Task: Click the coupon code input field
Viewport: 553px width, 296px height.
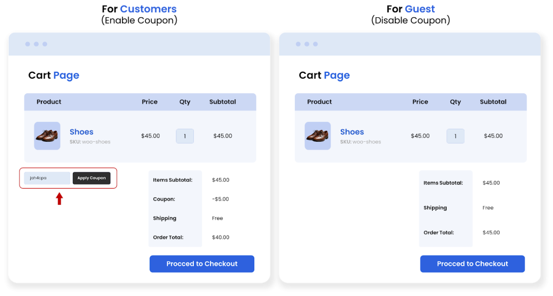Action: [47, 178]
